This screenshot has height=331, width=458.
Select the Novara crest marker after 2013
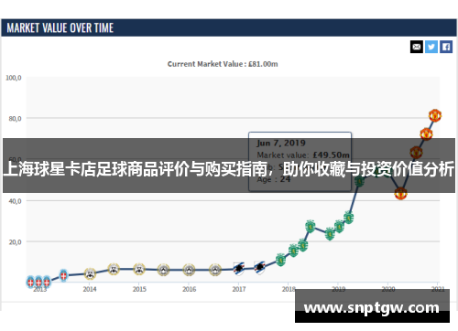(x=63, y=275)
